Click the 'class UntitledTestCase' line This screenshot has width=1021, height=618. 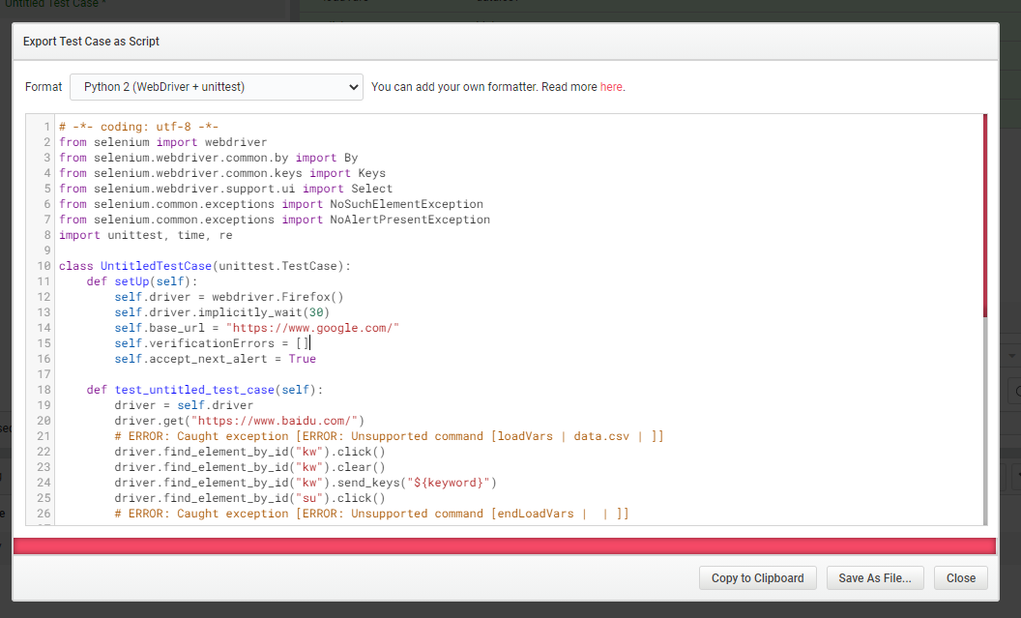click(204, 266)
